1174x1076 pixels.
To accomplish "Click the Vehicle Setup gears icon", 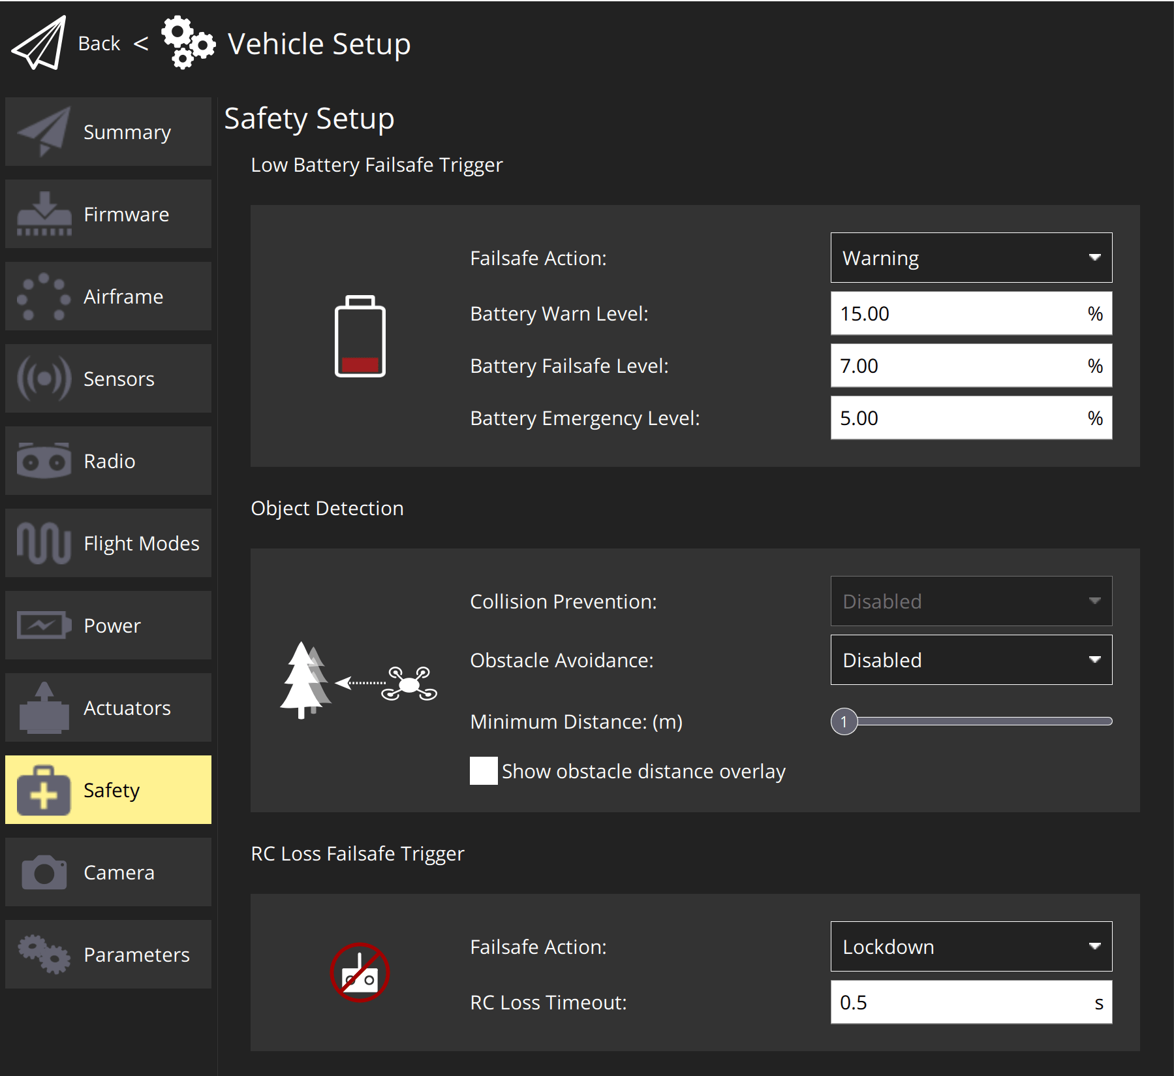I will (187, 43).
